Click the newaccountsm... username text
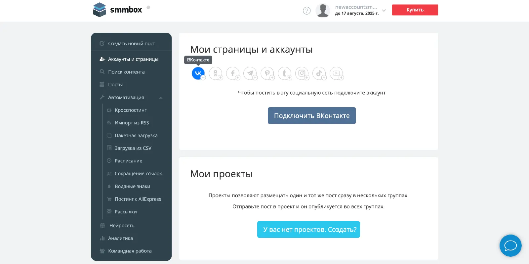Viewport: 529px width, 264px height. [x=356, y=7]
